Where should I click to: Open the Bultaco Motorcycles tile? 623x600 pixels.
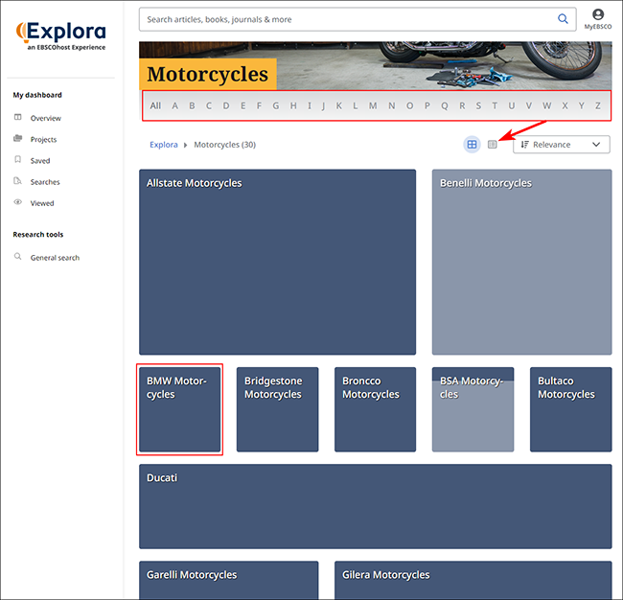tap(570, 409)
